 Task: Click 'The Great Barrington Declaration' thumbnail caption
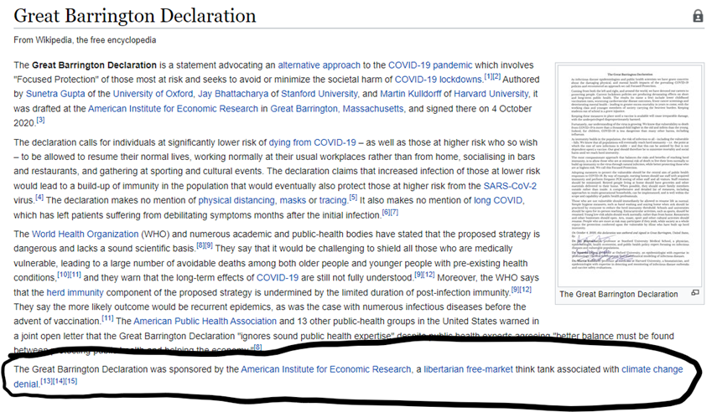[x=619, y=295]
